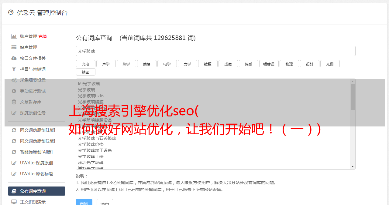Click the refresh icon beside 同义词伪原创[1版]
389x205 pixels.
point(14,130)
